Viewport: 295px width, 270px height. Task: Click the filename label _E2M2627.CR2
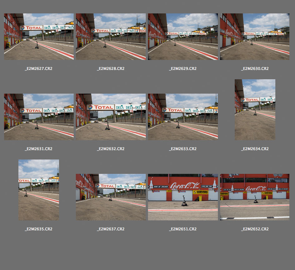[39, 69]
